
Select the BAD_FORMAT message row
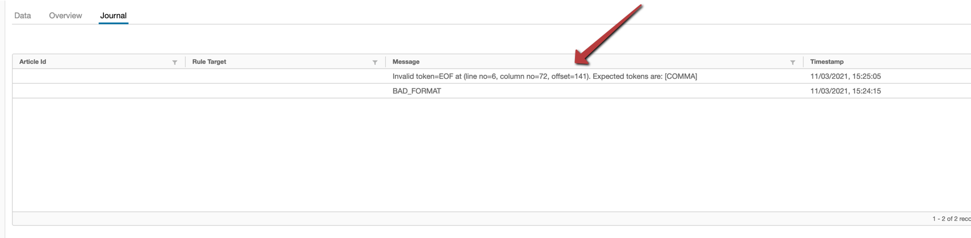click(x=416, y=91)
